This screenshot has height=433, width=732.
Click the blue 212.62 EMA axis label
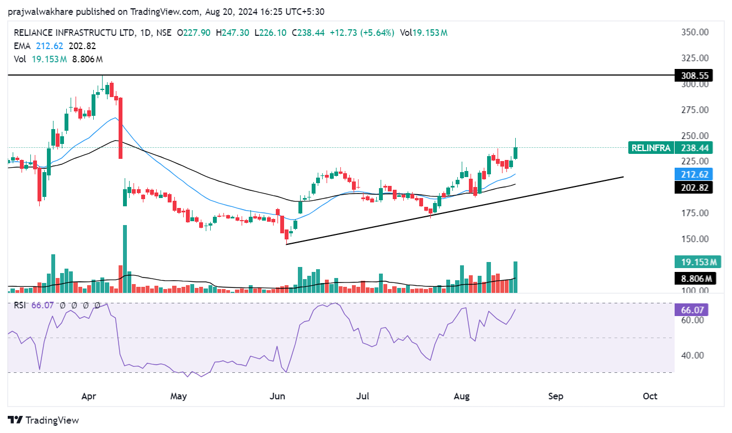pos(694,174)
